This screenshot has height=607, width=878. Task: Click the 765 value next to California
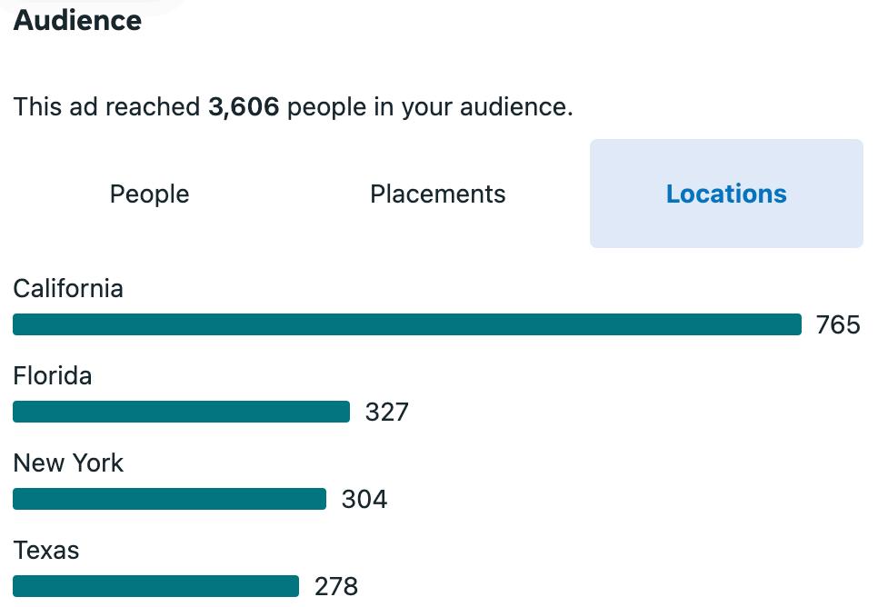coord(838,324)
